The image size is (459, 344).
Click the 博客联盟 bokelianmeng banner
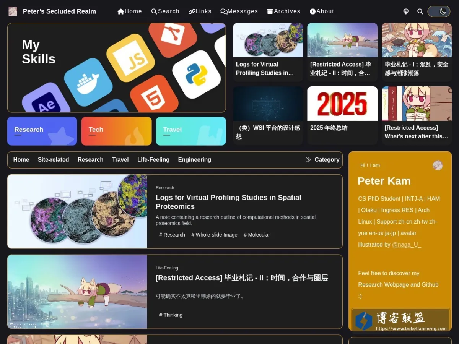[x=401, y=320]
